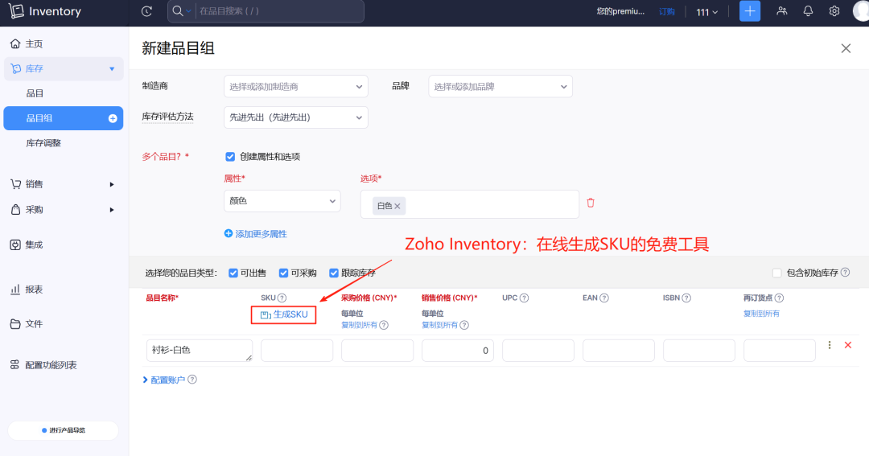The image size is (869, 456).
Task: Click the UPC help icon
Action: pos(525,298)
